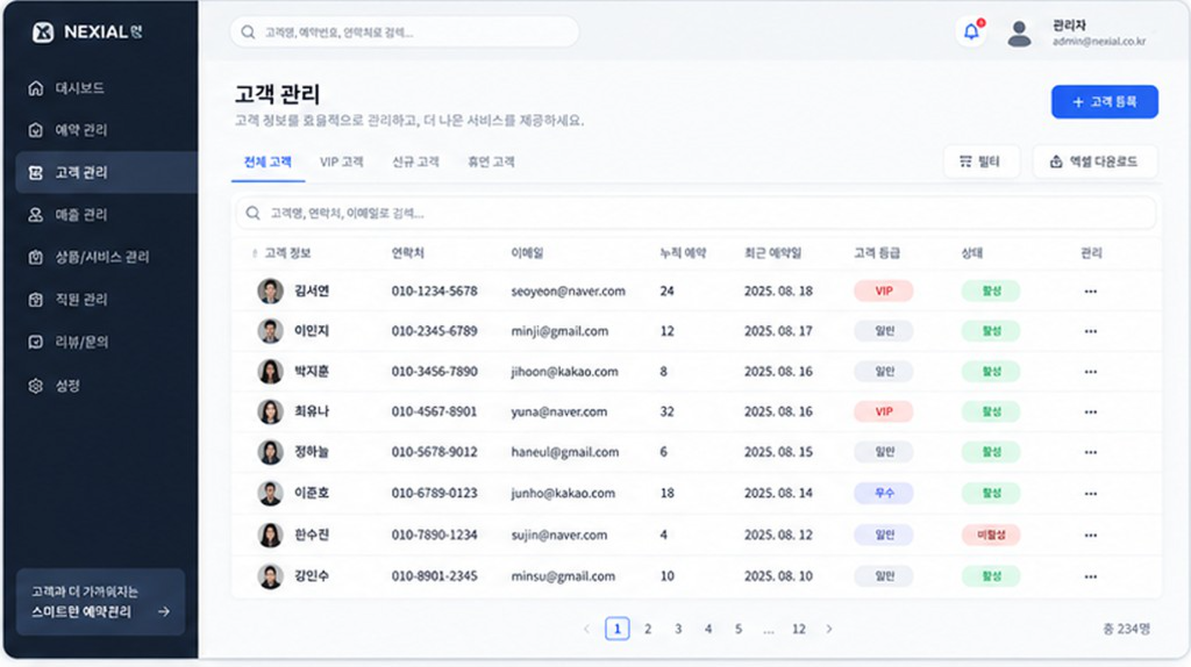This screenshot has height=667, width=1191.
Task: Jump to last page 12
Action: coord(799,629)
